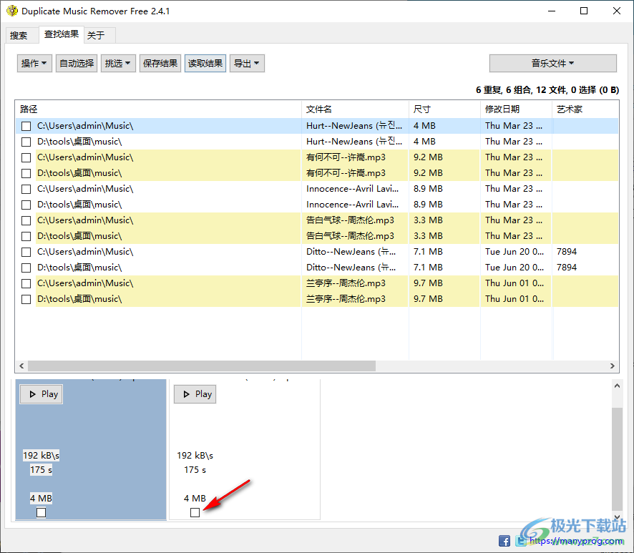Click the up arrow on the preview panel scrollbar
The height and width of the screenshot is (553, 634).
(x=617, y=384)
